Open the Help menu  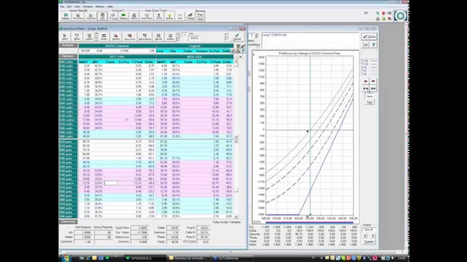tap(110, 7)
